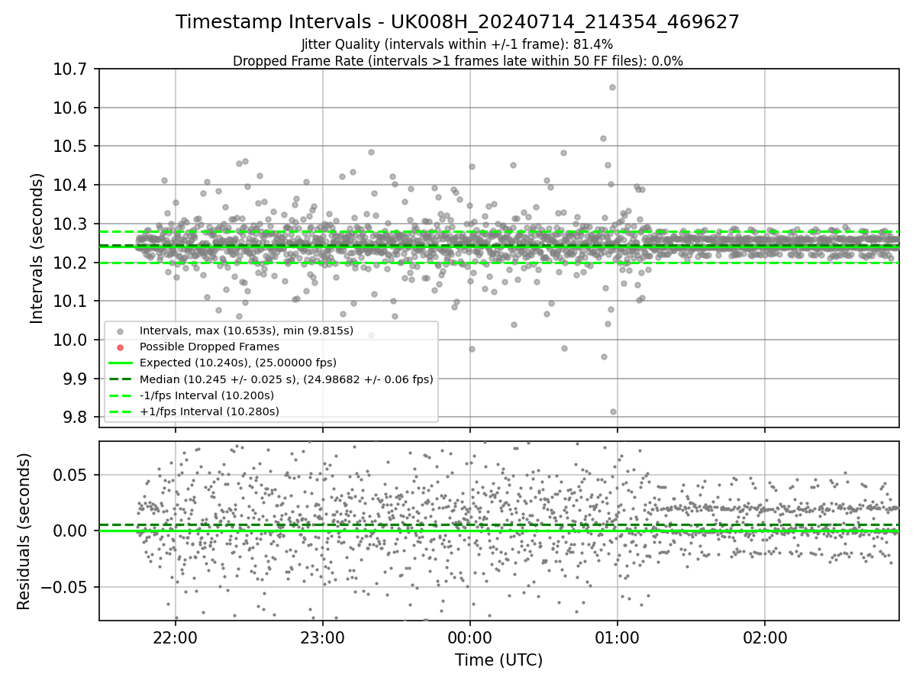Click the legend entry 'Expected (10.240s), (25.00000 fps)'
The width and height of the screenshot is (916, 687).
coord(238,363)
